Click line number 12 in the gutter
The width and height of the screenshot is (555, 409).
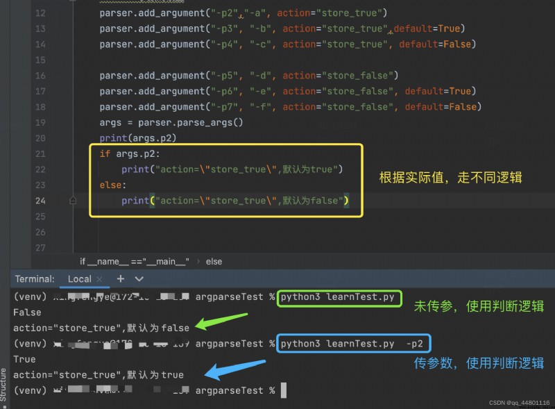[x=40, y=13]
